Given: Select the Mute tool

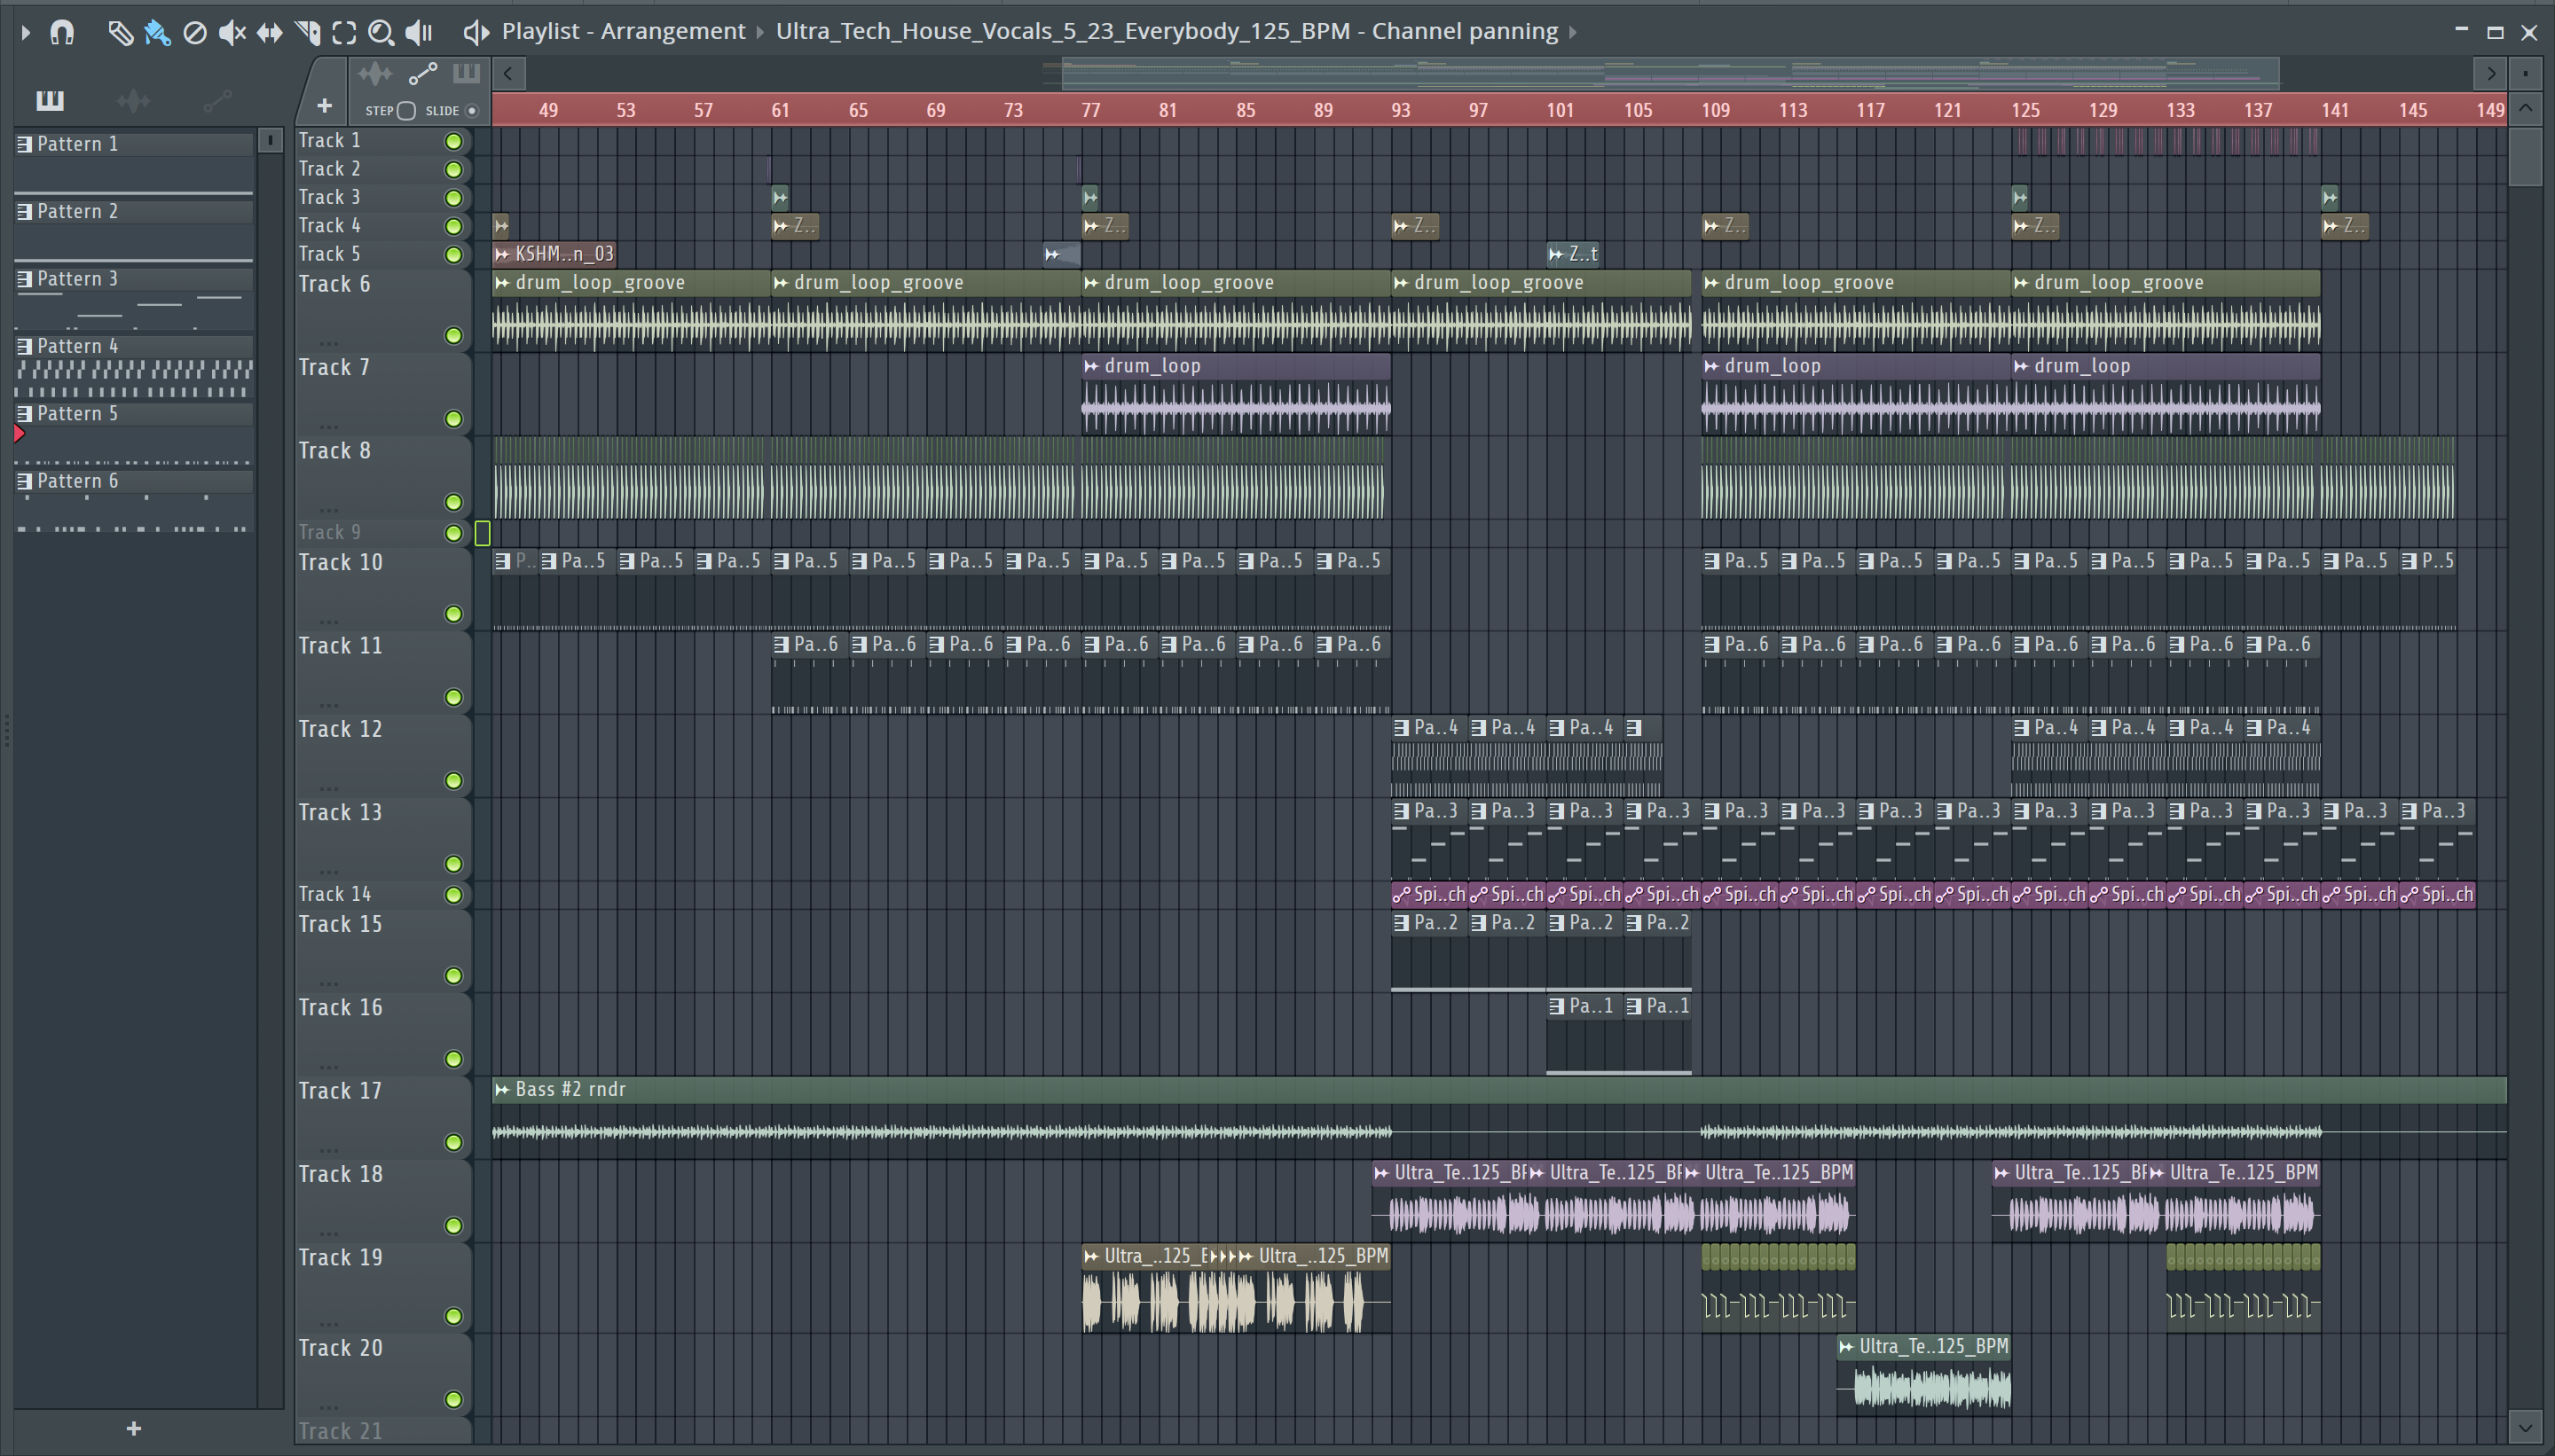Looking at the screenshot, I should click(232, 32).
